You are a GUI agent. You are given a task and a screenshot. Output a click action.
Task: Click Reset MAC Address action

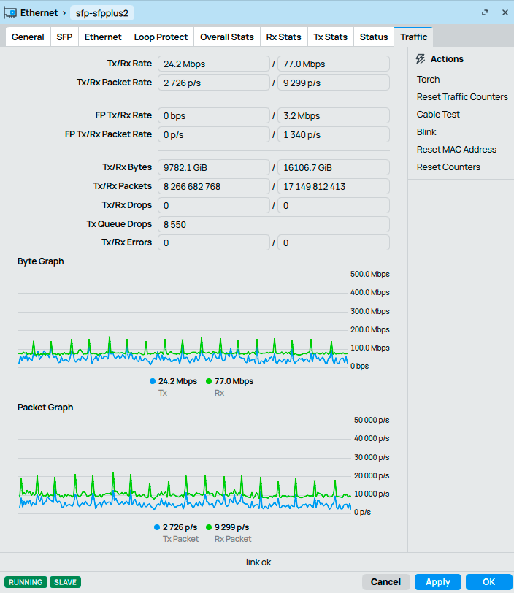[456, 150]
